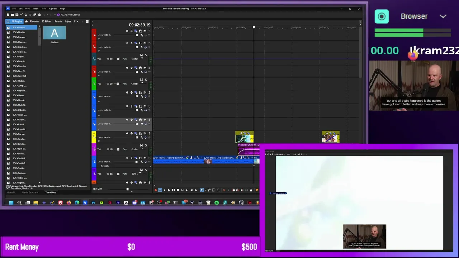Select the Normal Edit tool arrow
Screen dimensions: 459x258
[x=202, y=190]
